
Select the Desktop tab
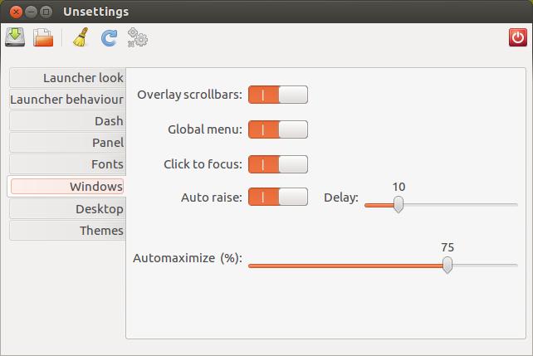pos(67,209)
